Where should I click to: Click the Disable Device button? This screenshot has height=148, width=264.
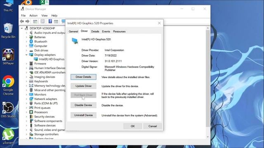pos(83,105)
